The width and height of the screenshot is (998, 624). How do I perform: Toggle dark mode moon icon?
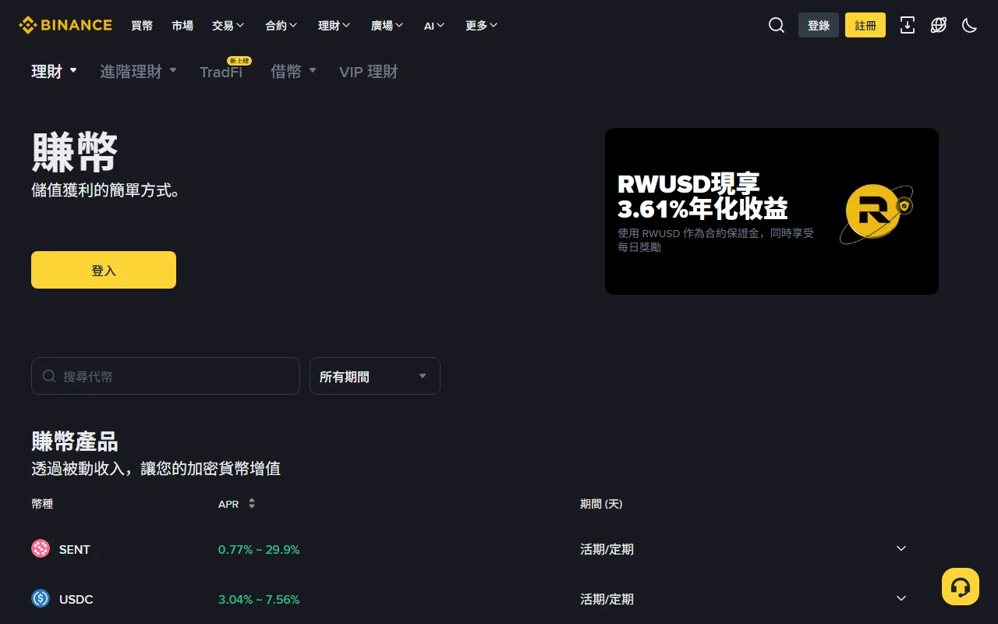click(970, 25)
